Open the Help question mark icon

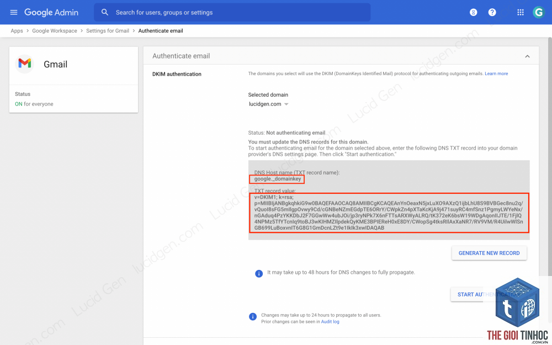(492, 12)
